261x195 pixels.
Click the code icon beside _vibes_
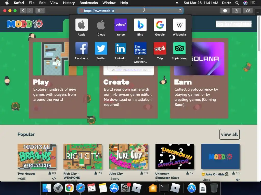coord(238,180)
